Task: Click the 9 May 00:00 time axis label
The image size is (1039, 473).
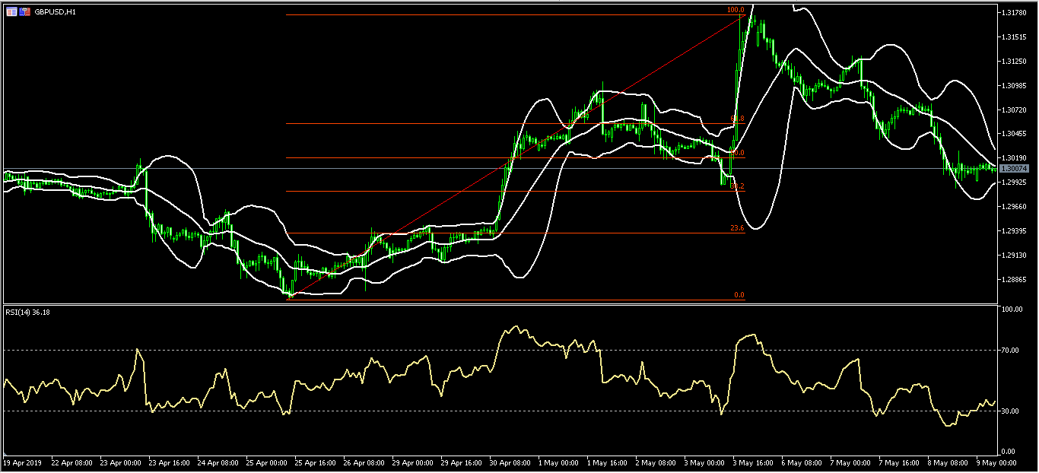Action: click(998, 462)
